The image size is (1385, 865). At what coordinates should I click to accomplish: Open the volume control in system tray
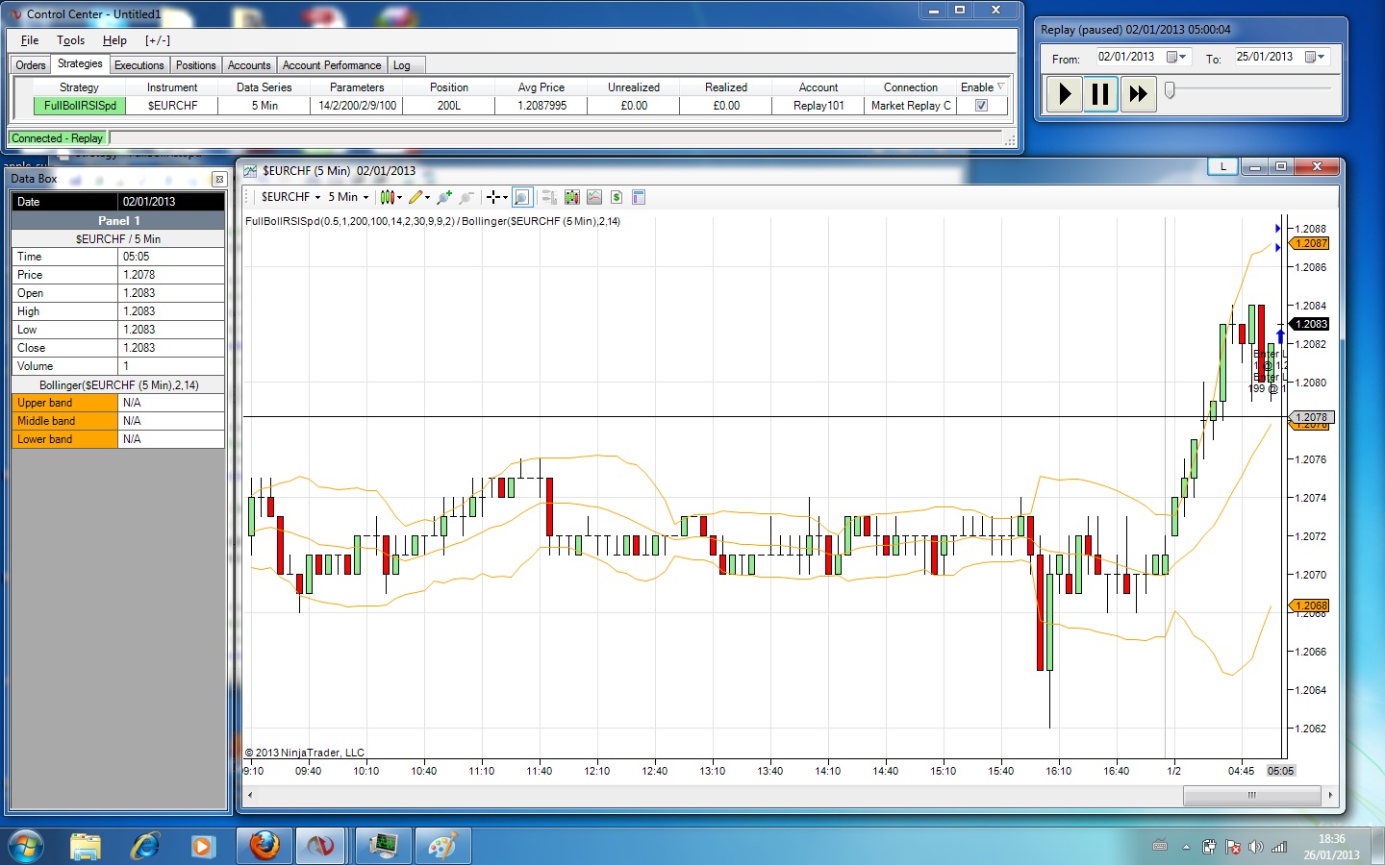(1256, 847)
